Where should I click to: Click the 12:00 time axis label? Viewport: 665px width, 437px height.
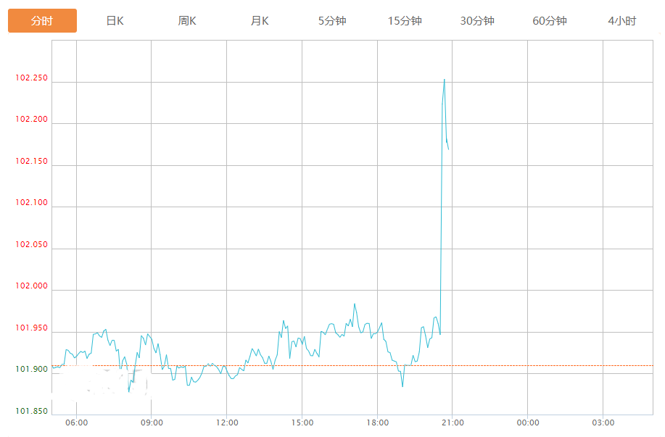pyautogui.click(x=227, y=423)
